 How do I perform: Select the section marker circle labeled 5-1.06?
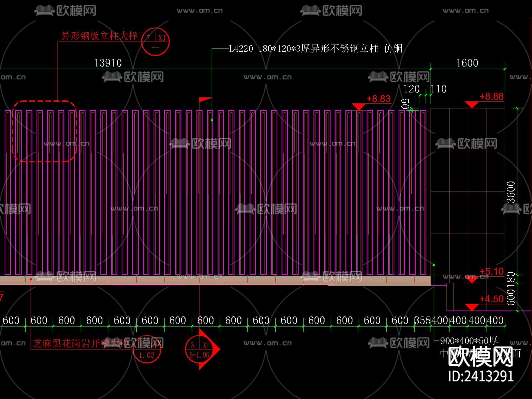pyautogui.click(x=199, y=349)
